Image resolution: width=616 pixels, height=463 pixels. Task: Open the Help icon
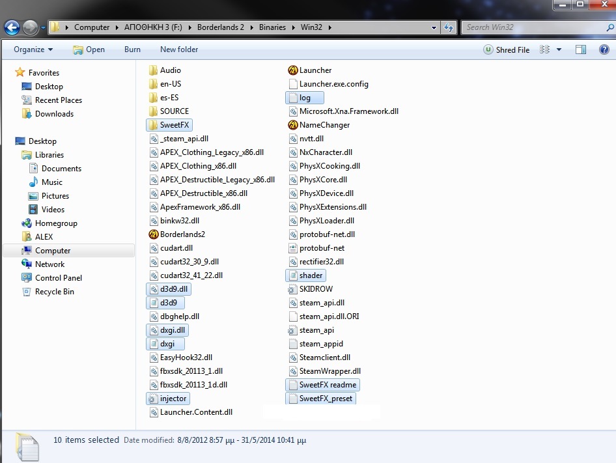pyautogui.click(x=604, y=49)
